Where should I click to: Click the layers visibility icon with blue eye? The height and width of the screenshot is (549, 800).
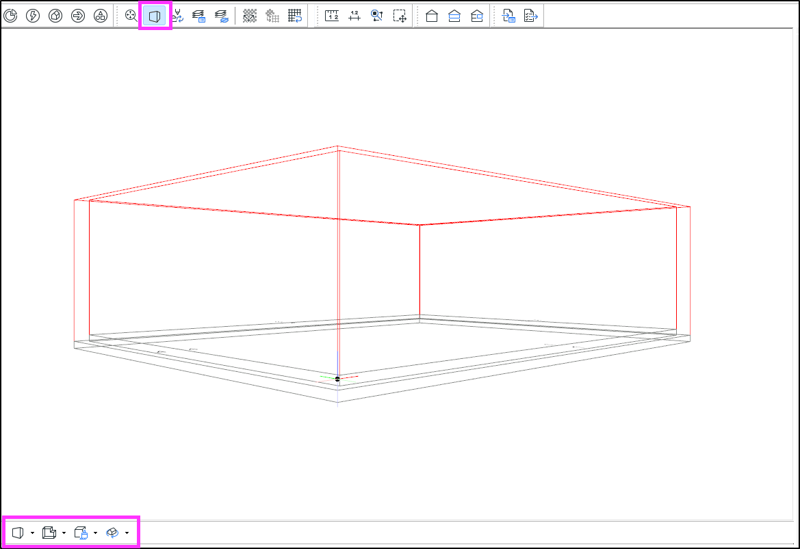222,16
